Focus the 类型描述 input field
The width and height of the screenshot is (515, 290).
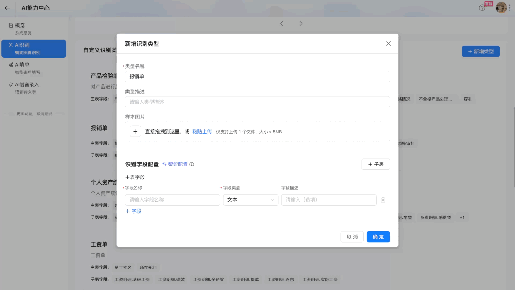[257, 102]
